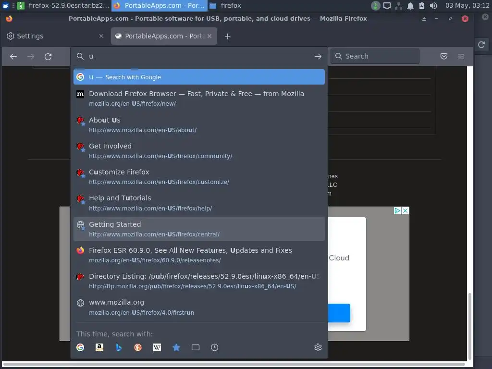Open firefox-52.9.0esr.tar.bz2 taskbar window
Viewport: 492px width, 369px height.
click(63, 5)
